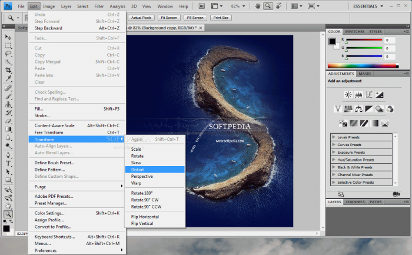The image size is (412, 255).
Task: Add Black & White adjustment icon
Action: [369, 109]
